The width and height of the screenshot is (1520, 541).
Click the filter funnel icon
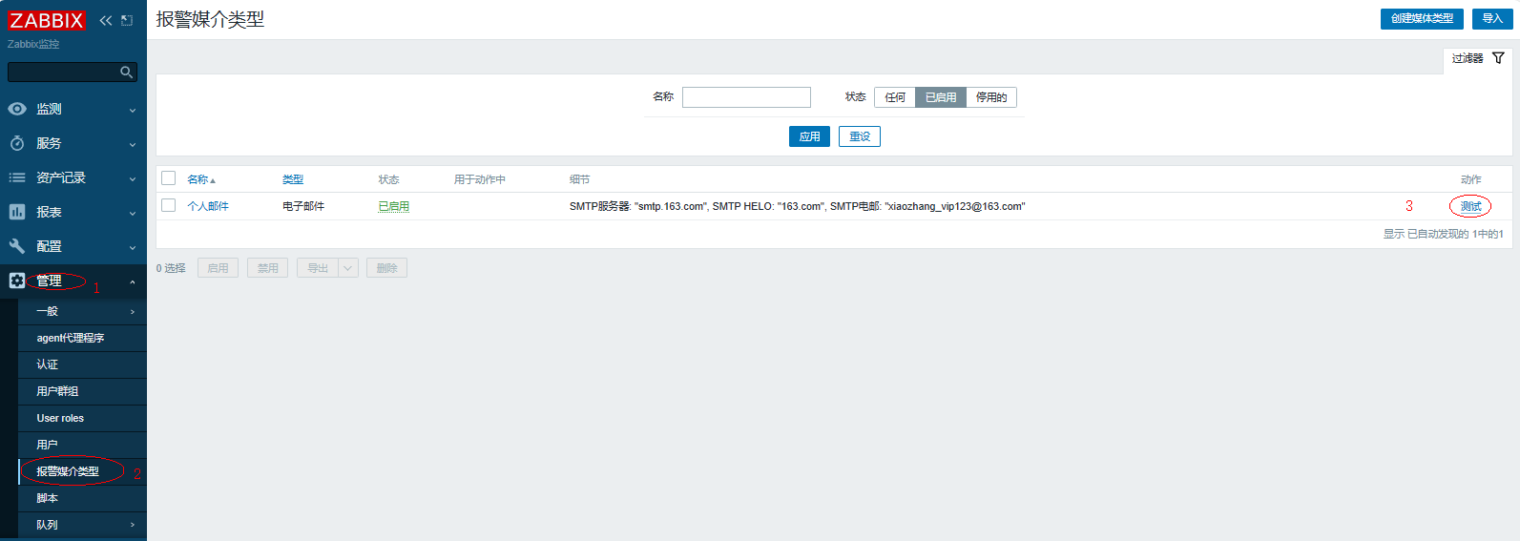click(x=1498, y=58)
